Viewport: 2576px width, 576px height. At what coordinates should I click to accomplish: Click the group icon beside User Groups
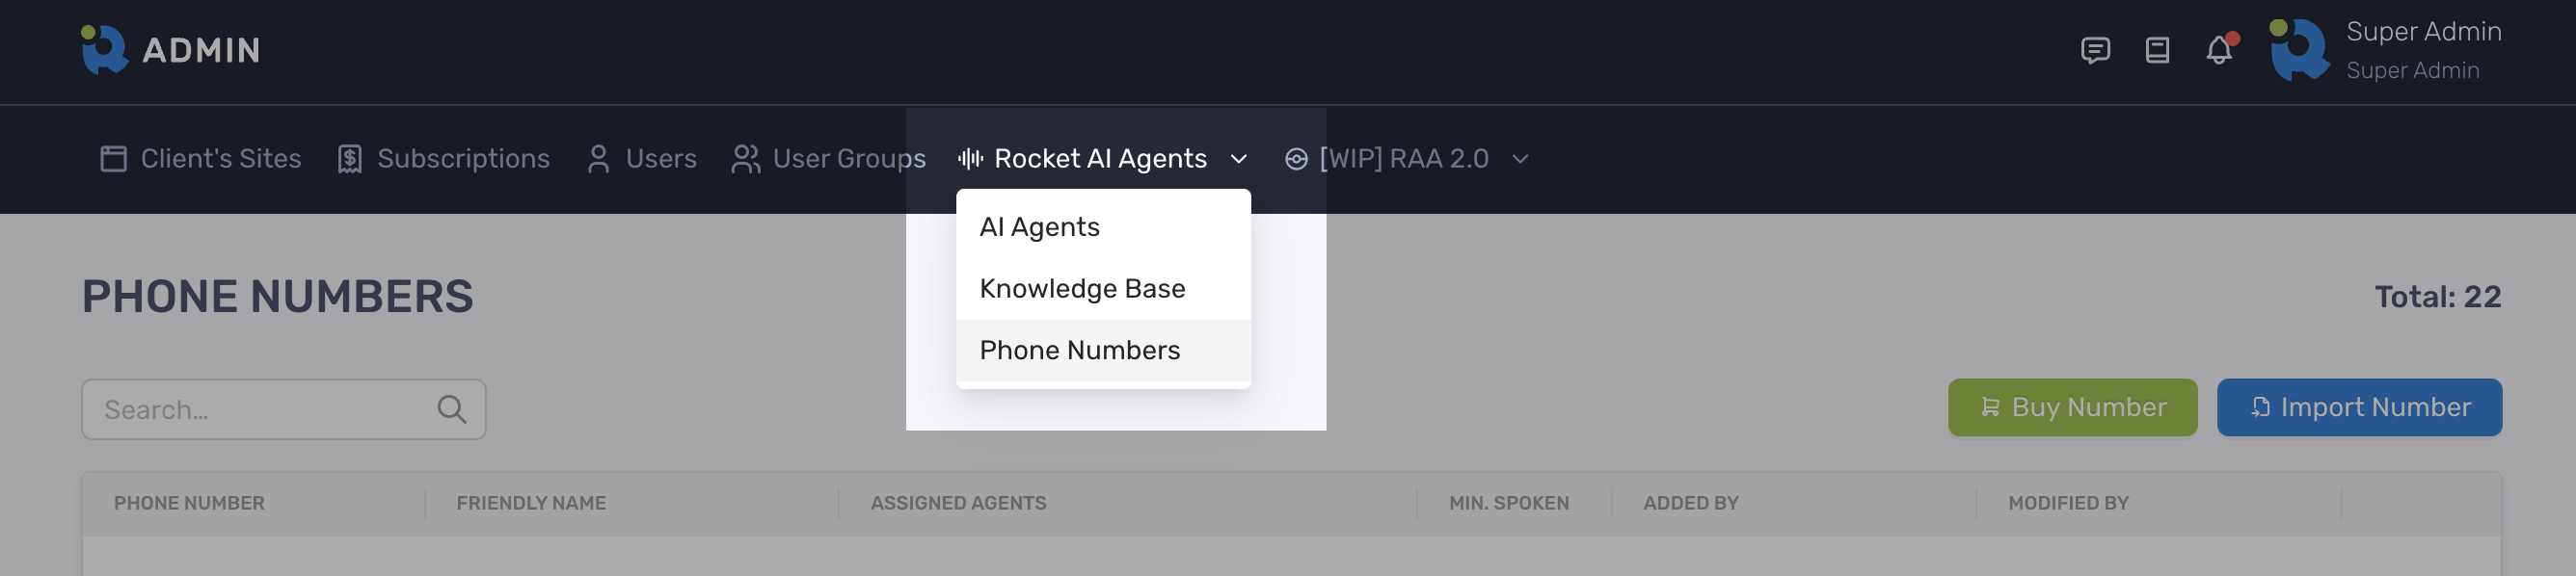[745, 158]
